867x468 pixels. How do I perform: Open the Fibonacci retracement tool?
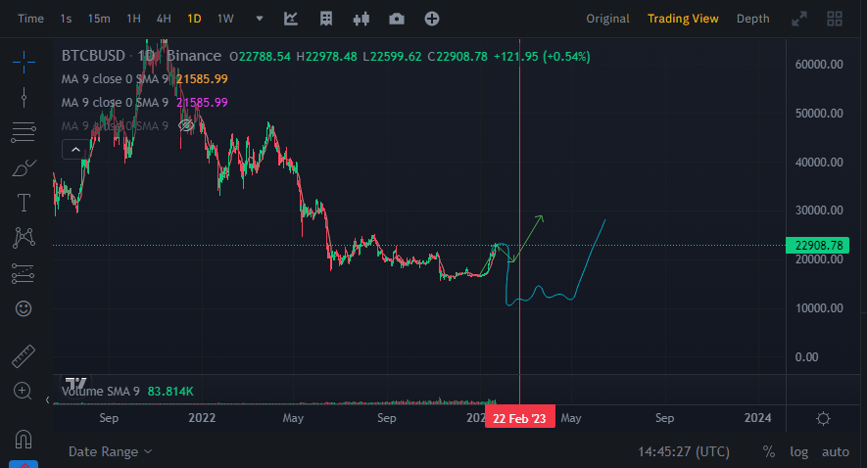[x=24, y=132]
